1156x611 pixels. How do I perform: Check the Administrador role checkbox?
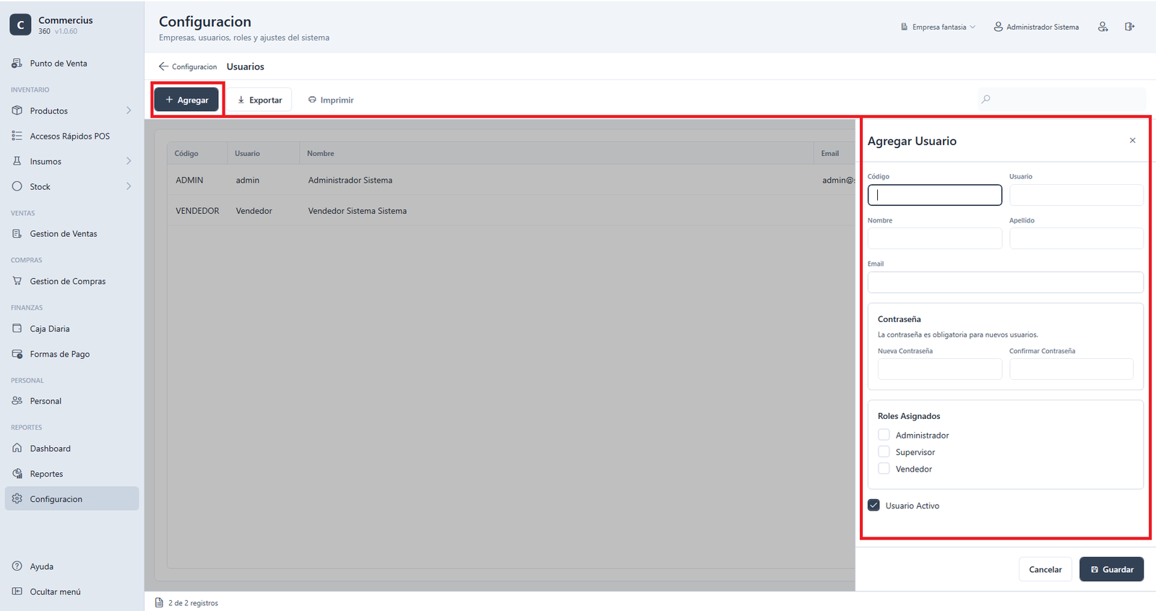(x=884, y=435)
